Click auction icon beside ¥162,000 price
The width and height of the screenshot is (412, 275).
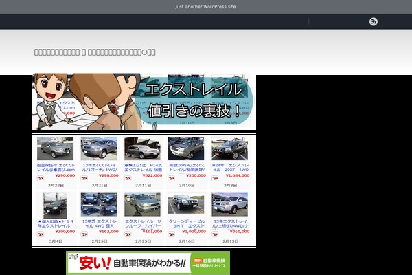(x=84, y=234)
